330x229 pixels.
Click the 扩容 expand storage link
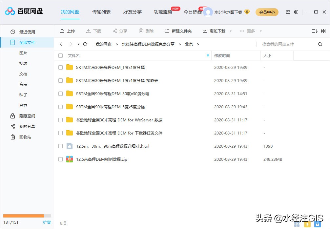pyautogui.click(x=47, y=222)
